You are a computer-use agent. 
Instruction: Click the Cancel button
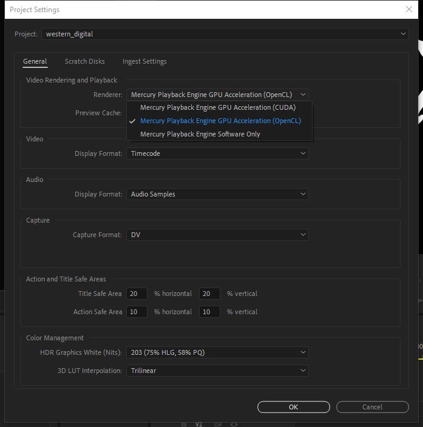tap(372, 407)
